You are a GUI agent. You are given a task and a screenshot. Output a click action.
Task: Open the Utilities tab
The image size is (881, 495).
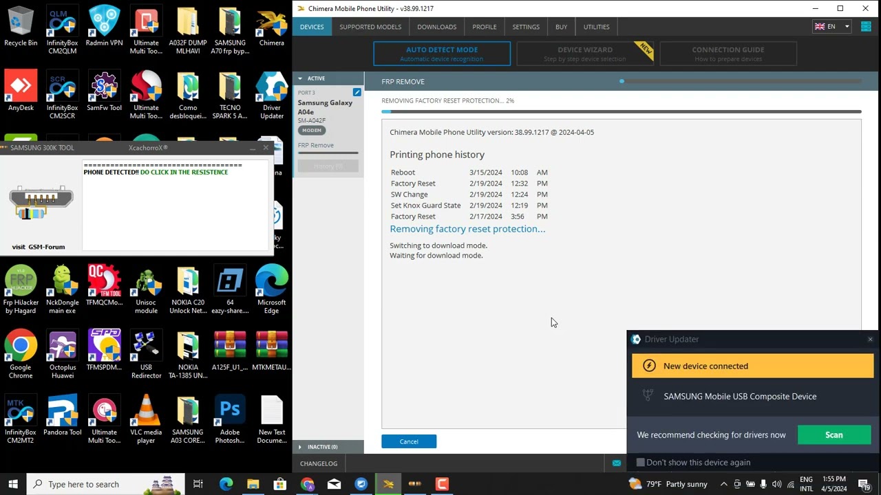pos(596,27)
